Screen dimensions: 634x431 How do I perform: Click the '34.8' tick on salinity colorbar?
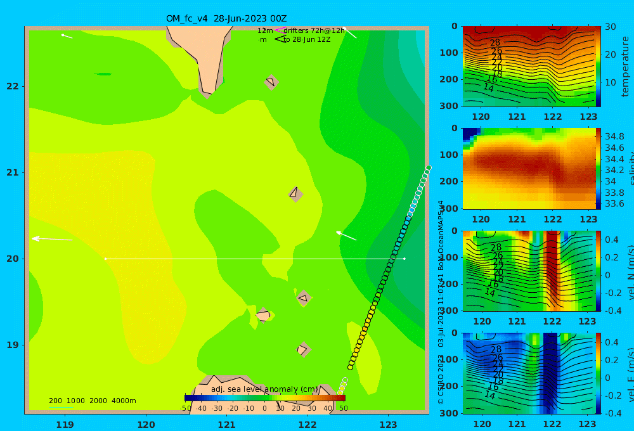[x=614, y=136]
